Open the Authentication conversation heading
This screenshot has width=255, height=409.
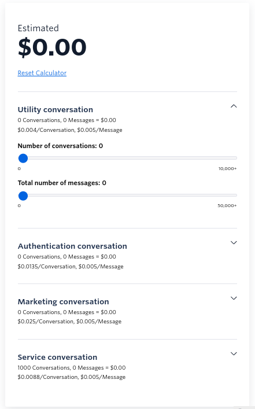pos(72,246)
